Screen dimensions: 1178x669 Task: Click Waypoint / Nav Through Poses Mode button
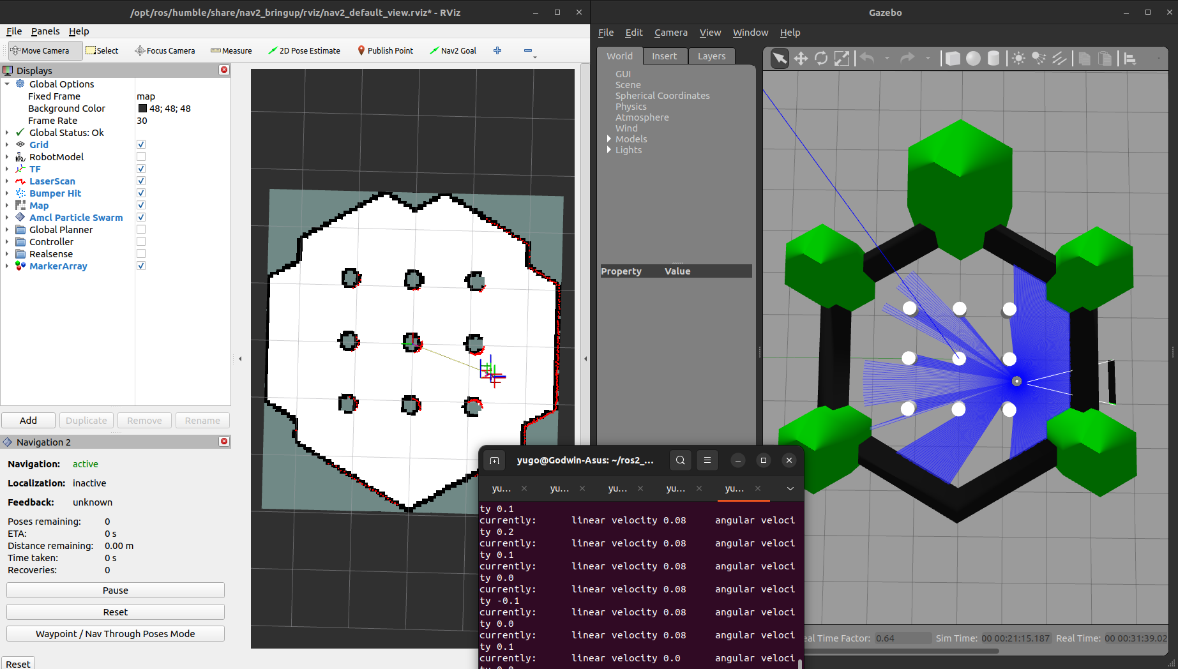pyautogui.click(x=116, y=634)
